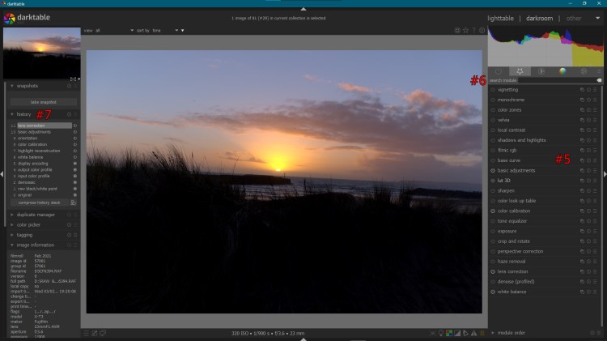
Task: Toggle the lens correction module on/off
Action: (x=493, y=271)
